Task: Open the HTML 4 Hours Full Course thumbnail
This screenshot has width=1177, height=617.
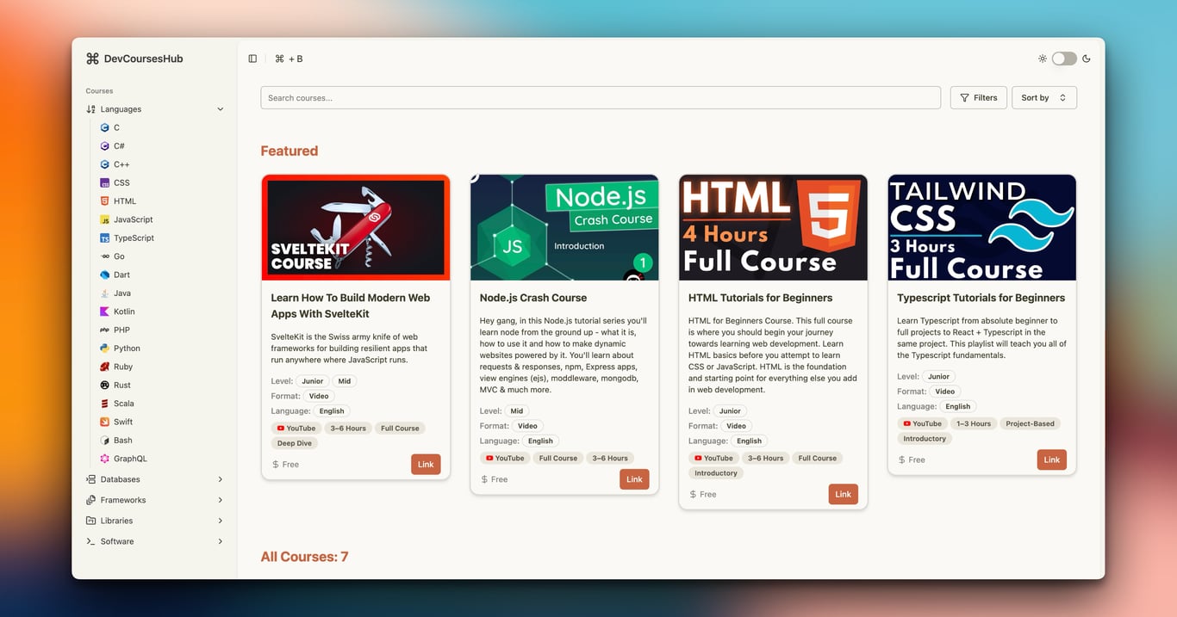Action: click(773, 227)
